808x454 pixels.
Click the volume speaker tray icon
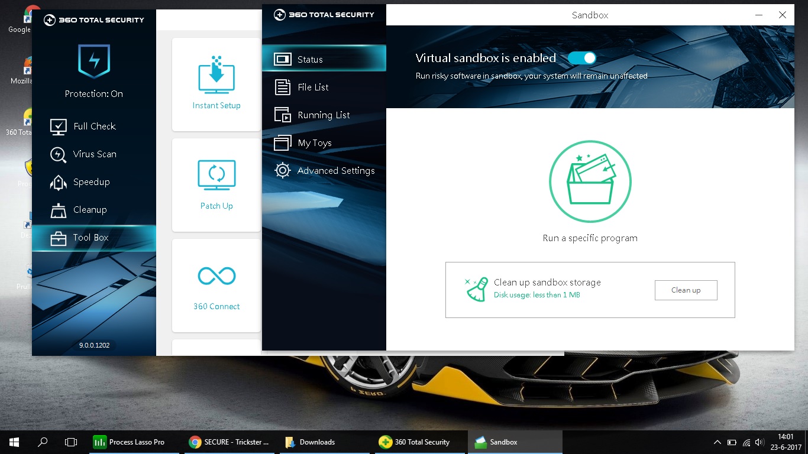[x=759, y=442]
